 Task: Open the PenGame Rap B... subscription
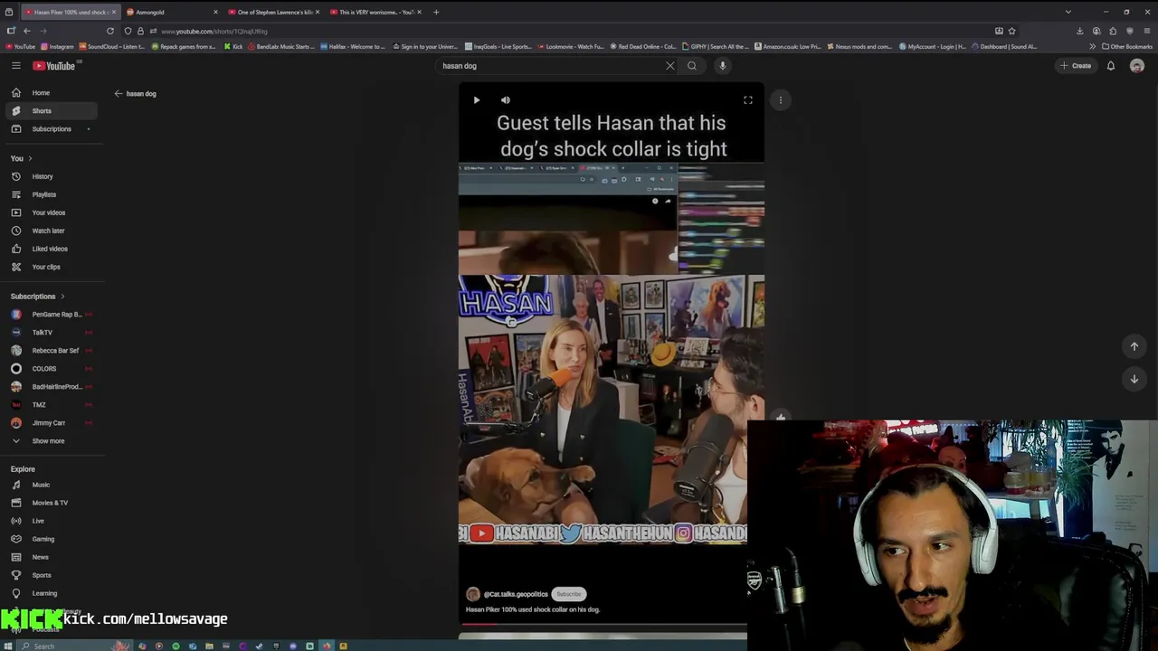coord(51,314)
